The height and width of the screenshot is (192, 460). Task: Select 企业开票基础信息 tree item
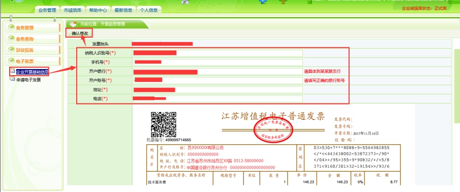click(x=32, y=72)
